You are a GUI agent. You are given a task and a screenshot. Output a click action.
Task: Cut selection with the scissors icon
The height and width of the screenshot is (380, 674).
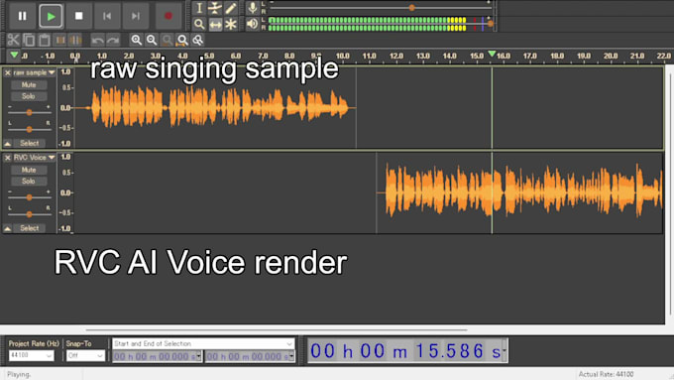[x=13, y=40]
